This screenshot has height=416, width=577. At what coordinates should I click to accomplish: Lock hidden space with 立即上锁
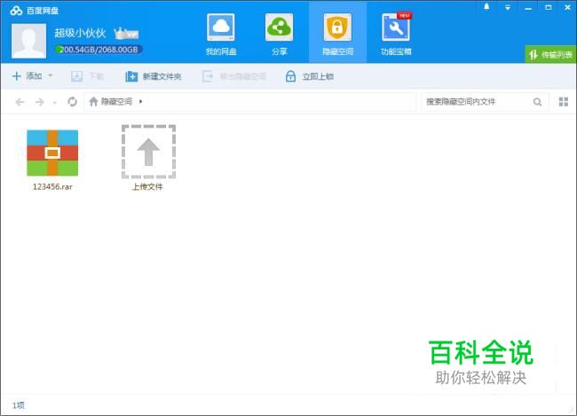coord(310,76)
